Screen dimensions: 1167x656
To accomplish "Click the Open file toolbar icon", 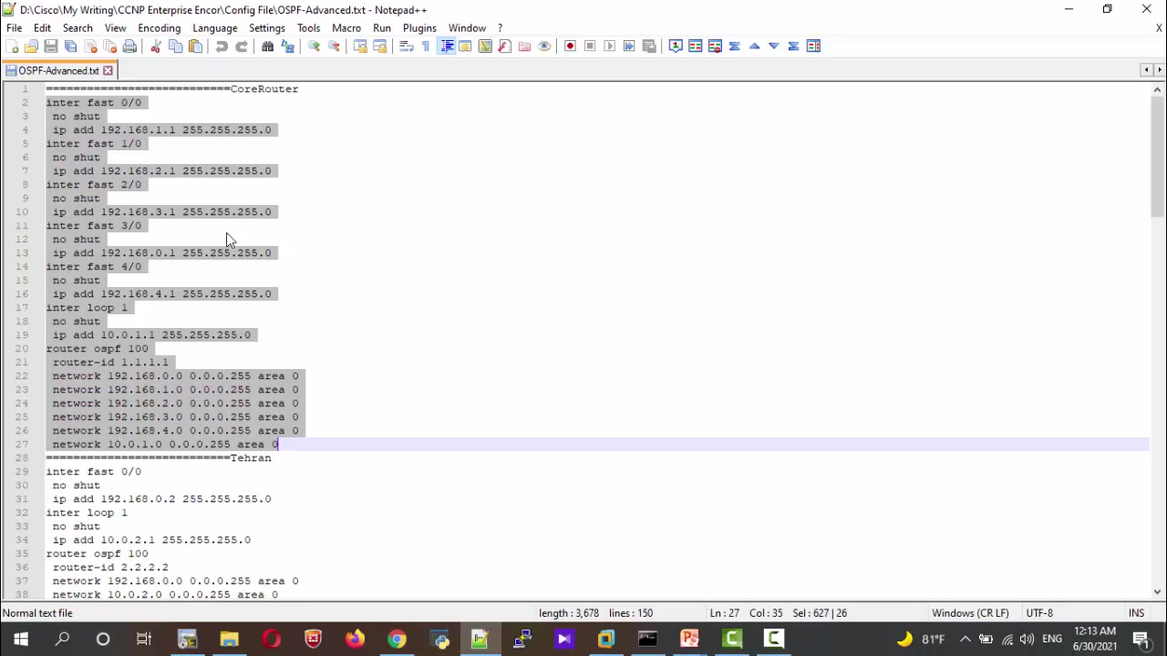I will point(31,46).
